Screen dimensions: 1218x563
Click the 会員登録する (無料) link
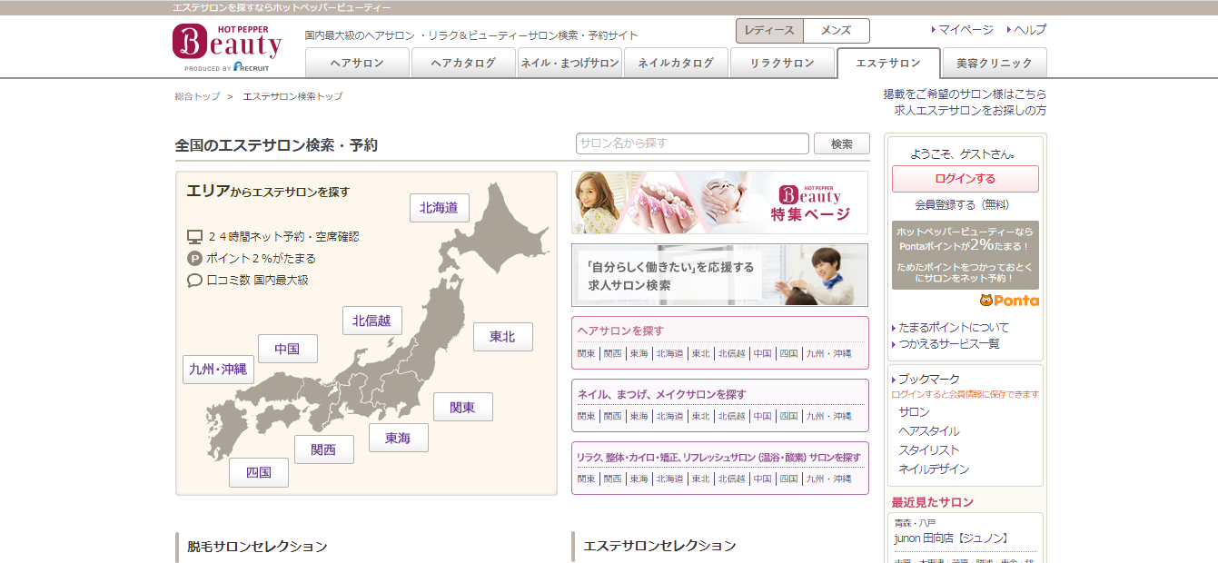click(961, 205)
